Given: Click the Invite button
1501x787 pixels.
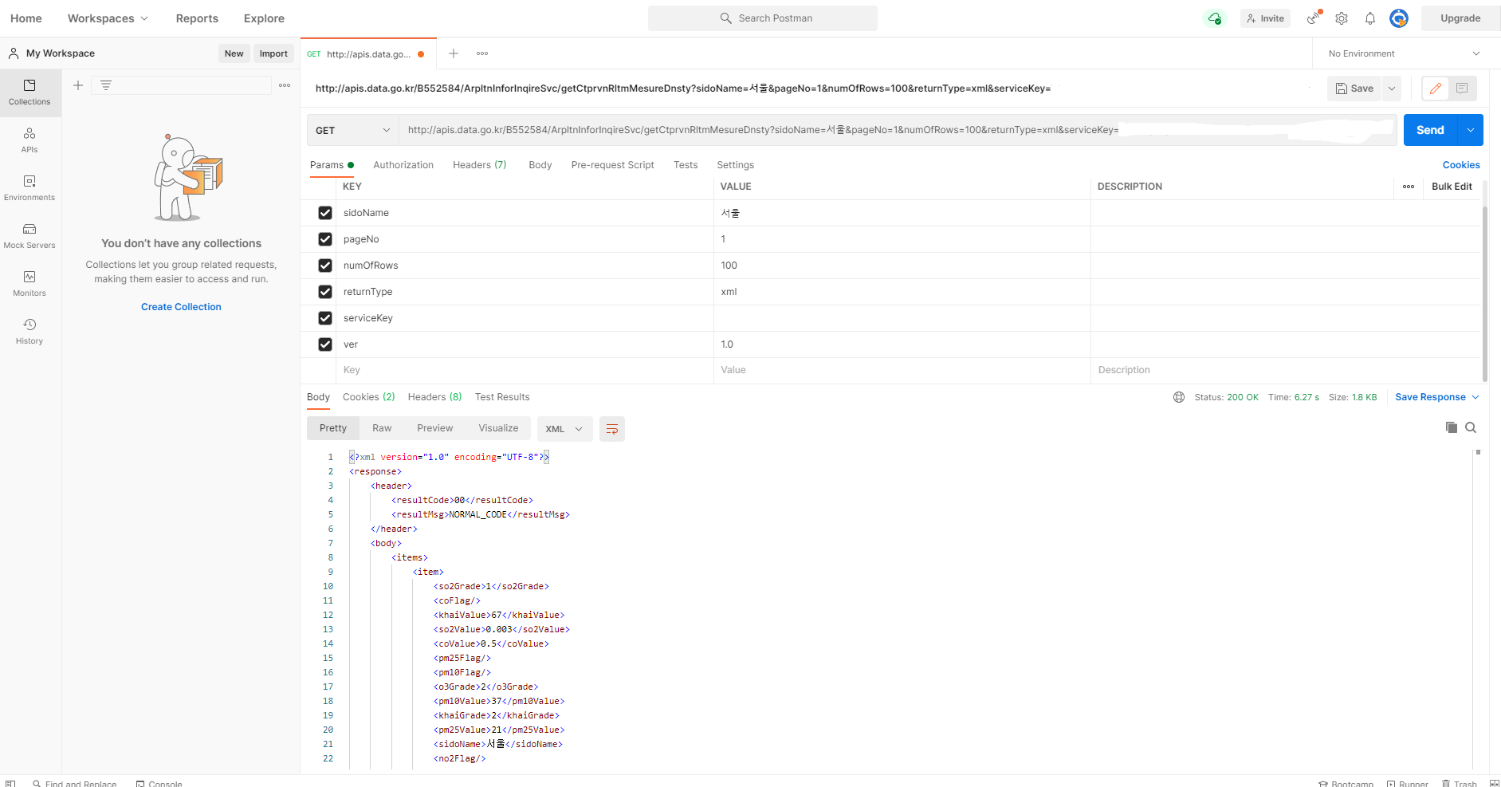Looking at the screenshot, I should point(1266,18).
